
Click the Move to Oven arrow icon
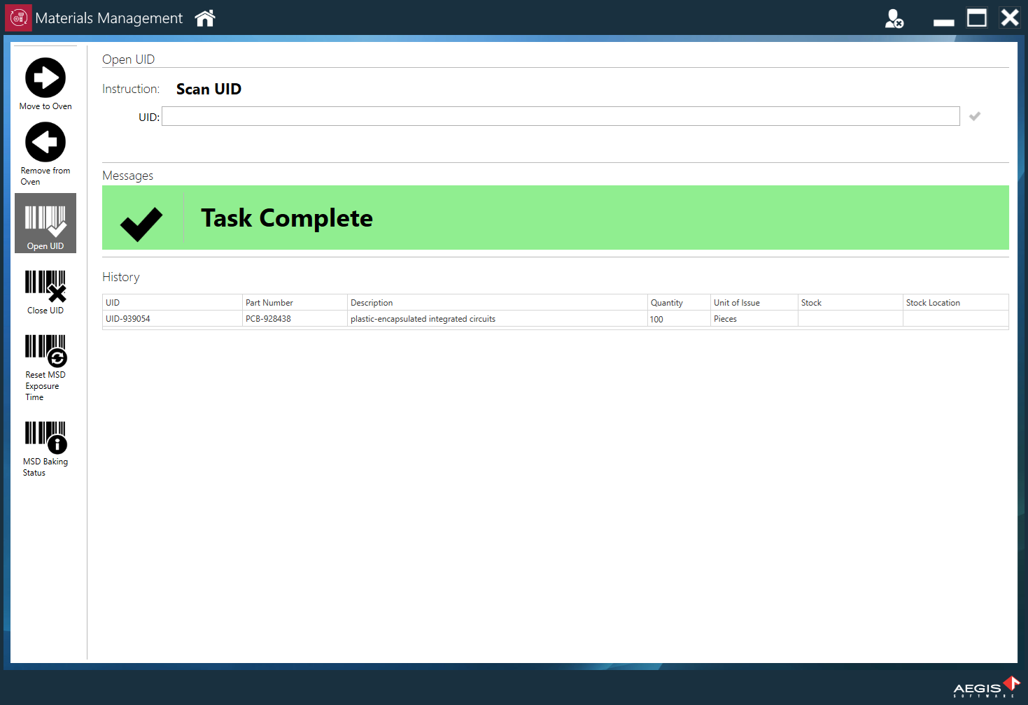pos(45,78)
